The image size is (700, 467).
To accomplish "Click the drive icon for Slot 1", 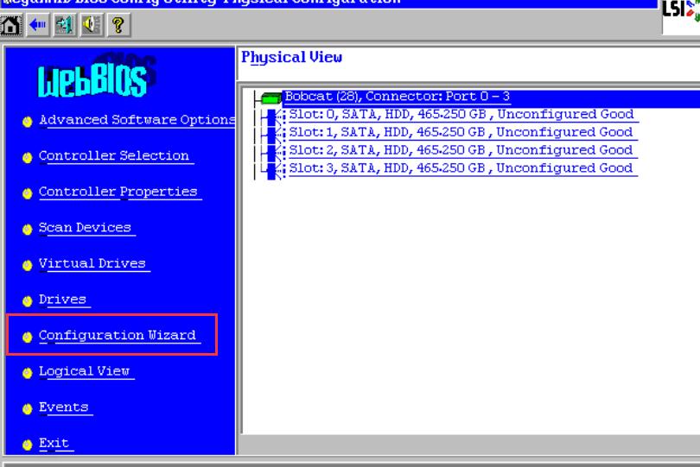I will coord(273,133).
